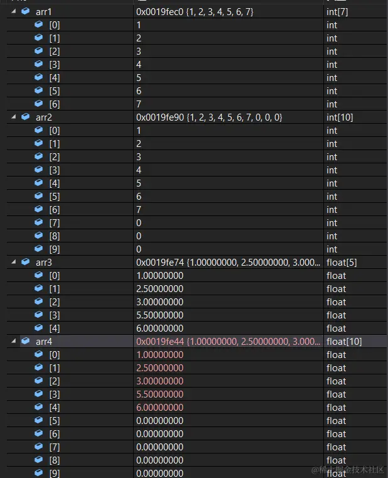Click cube icon of arr2 element [8]
388x478 pixels.
[39, 236]
